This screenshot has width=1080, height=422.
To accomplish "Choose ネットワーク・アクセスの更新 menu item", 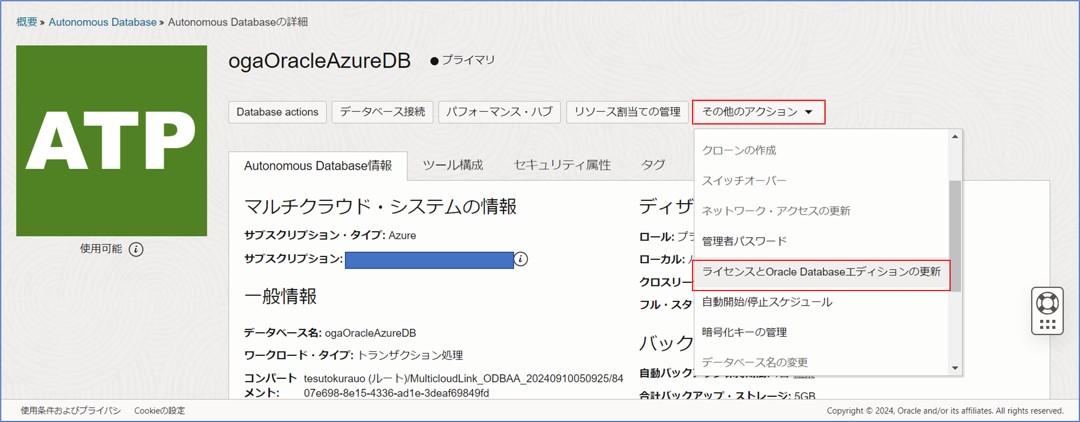I will [x=821, y=211].
